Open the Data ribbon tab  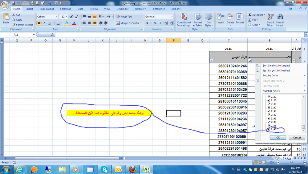[80, 9]
